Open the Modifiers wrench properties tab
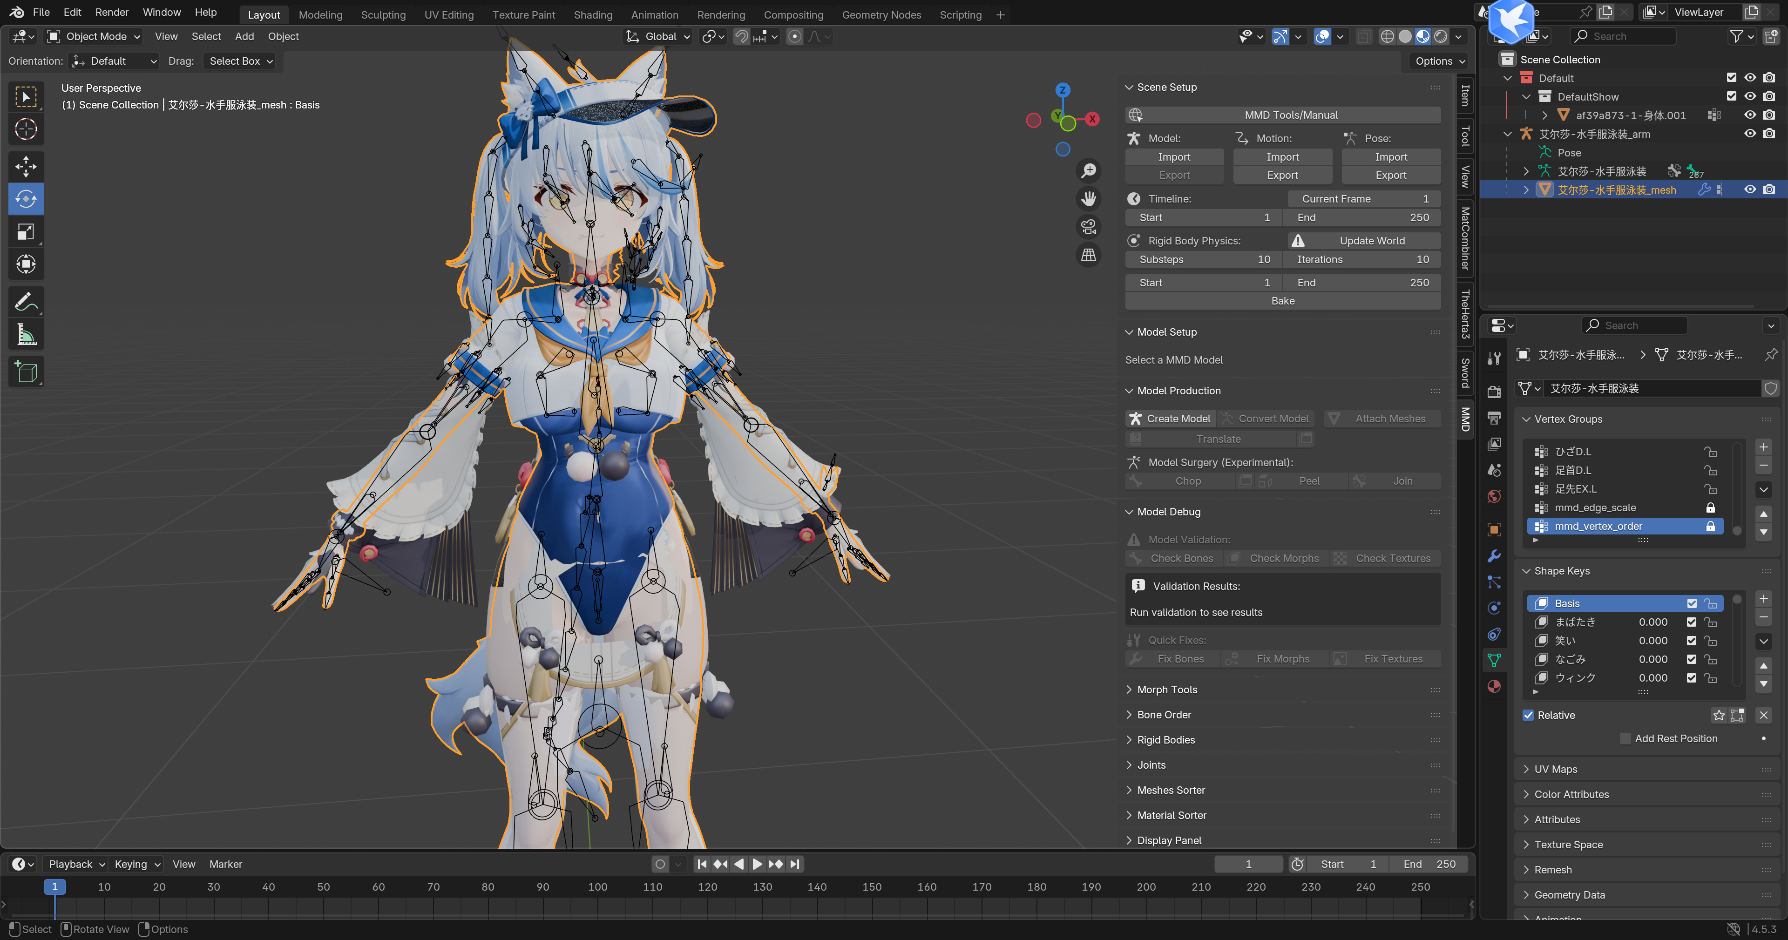This screenshot has width=1788, height=940. (1494, 555)
